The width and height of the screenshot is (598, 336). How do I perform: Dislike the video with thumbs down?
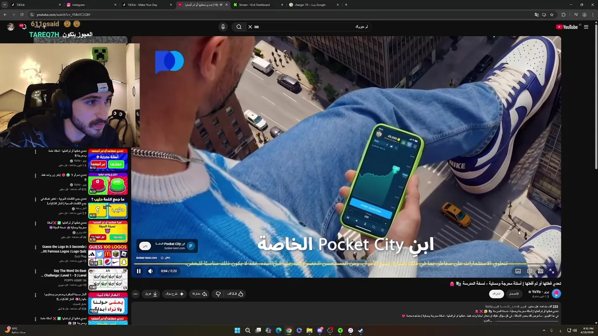[218, 294]
